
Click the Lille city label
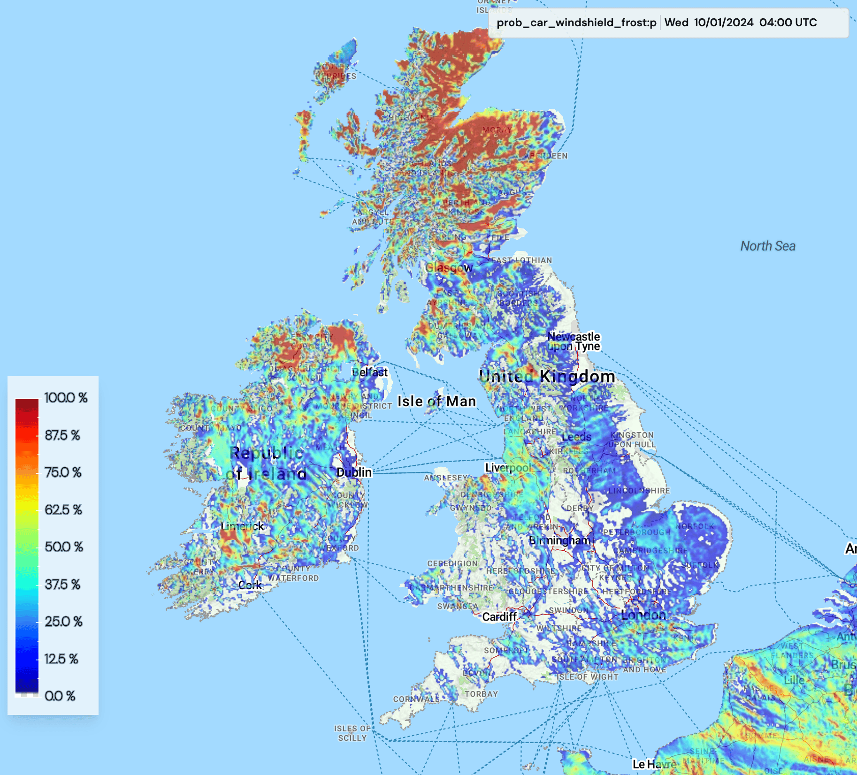pos(794,680)
